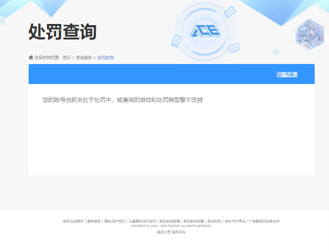Open 儿童隐私保护指引 footer link
329x251 pixels.
tap(142, 221)
